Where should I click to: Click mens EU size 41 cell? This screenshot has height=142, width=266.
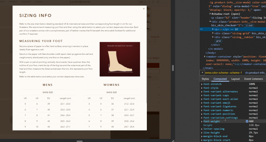click(49, 115)
